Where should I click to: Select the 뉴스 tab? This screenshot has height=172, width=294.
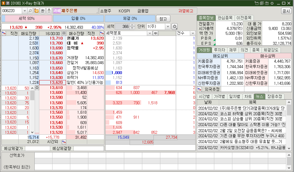tap(260, 96)
